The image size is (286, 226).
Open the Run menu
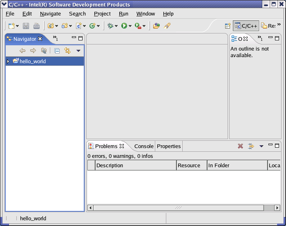tap(123, 13)
